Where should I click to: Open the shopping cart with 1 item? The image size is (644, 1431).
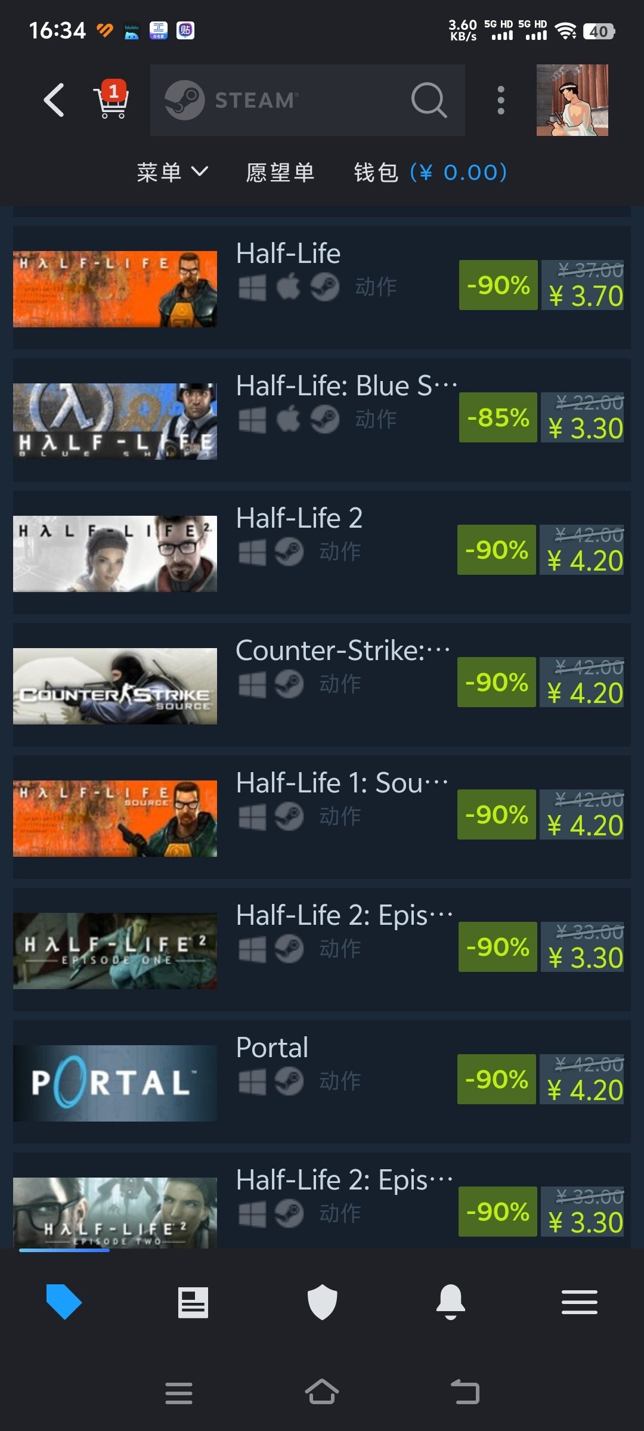pos(111,100)
